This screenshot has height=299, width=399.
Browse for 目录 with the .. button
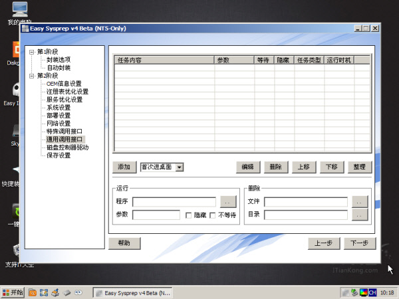click(360, 215)
